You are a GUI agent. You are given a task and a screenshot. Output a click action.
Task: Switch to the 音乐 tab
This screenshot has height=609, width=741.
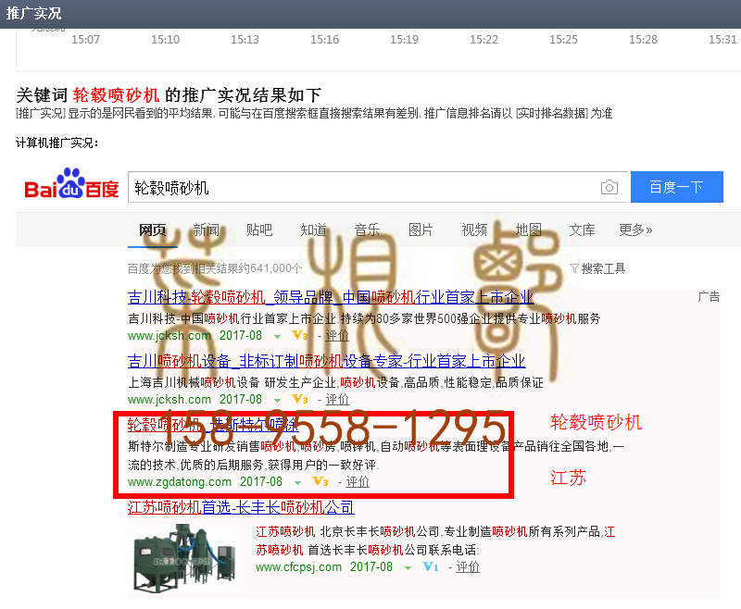(367, 230)
